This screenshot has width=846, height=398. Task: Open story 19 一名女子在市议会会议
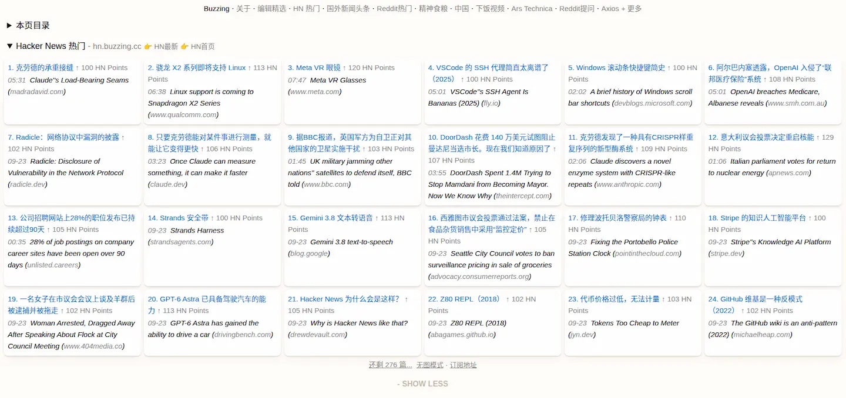[x=71, y=305]
